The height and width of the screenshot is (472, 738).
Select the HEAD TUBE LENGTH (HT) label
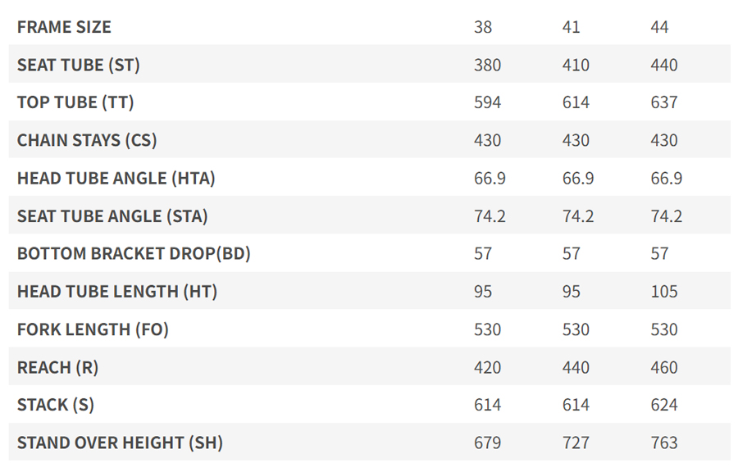117,292
